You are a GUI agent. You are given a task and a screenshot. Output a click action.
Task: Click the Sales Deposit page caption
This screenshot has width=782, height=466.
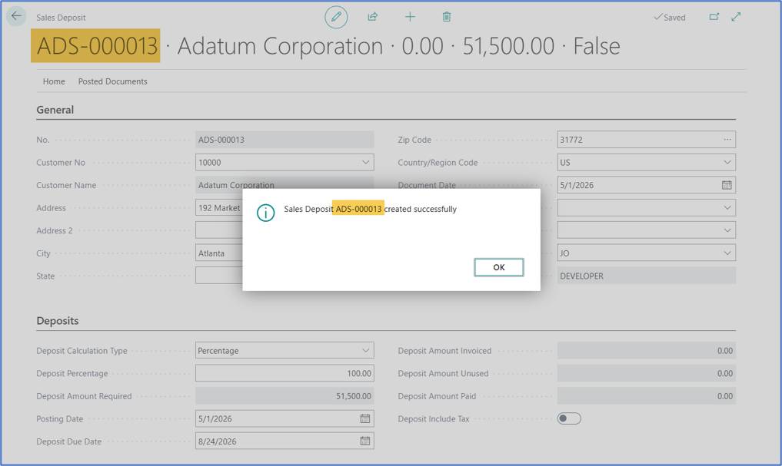pos(61,18)
